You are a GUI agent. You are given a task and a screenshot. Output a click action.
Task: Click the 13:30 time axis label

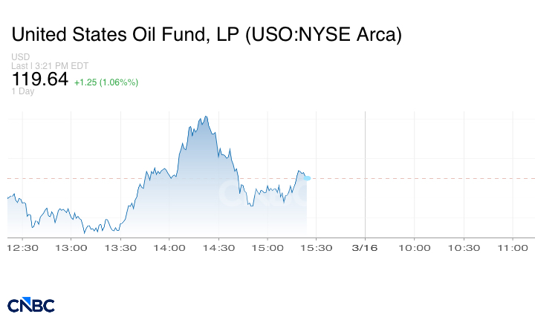click(x=121, y=247)
